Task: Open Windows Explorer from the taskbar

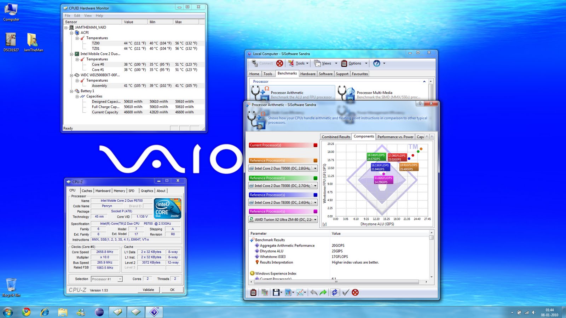Action: click(63, 312)
